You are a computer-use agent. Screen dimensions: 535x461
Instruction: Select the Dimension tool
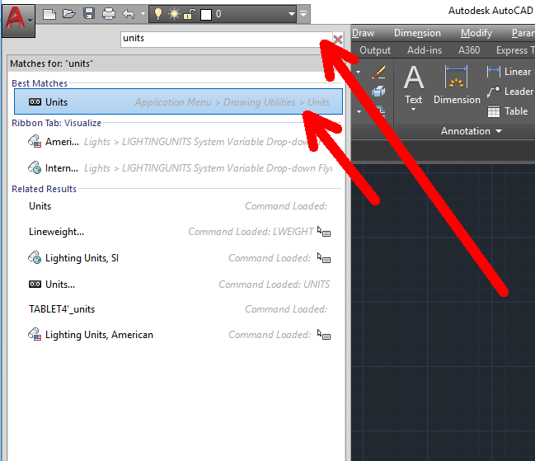point(457,85)
